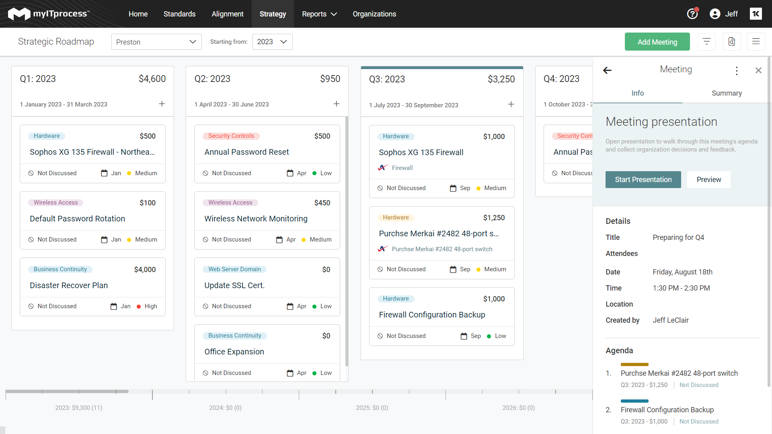
Task: Click the document search report icon
Action: click(x=731, y=41)
